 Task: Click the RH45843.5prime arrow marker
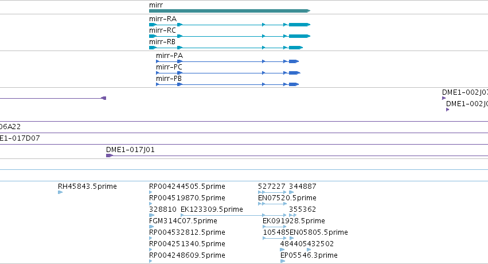tap(60, 192)
